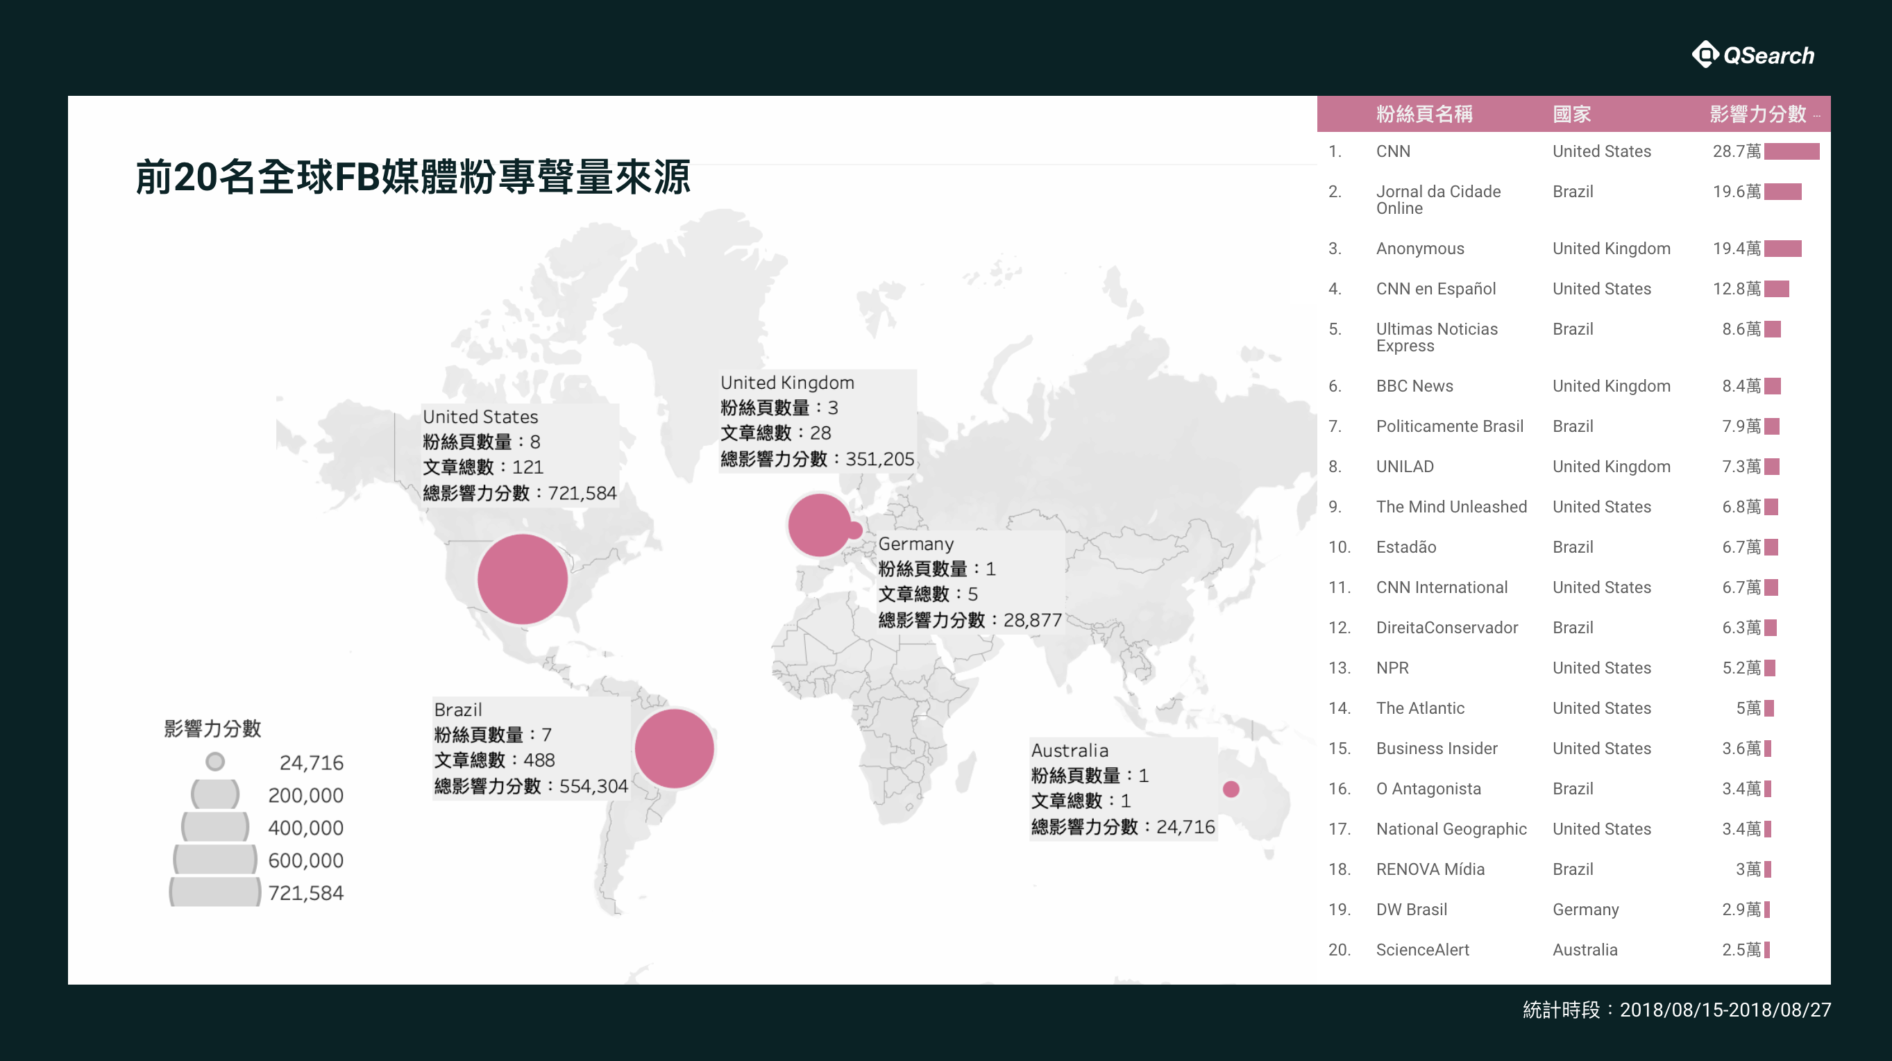Click the 國家 column header
1892x1061 pixels.
(1571, 114)
